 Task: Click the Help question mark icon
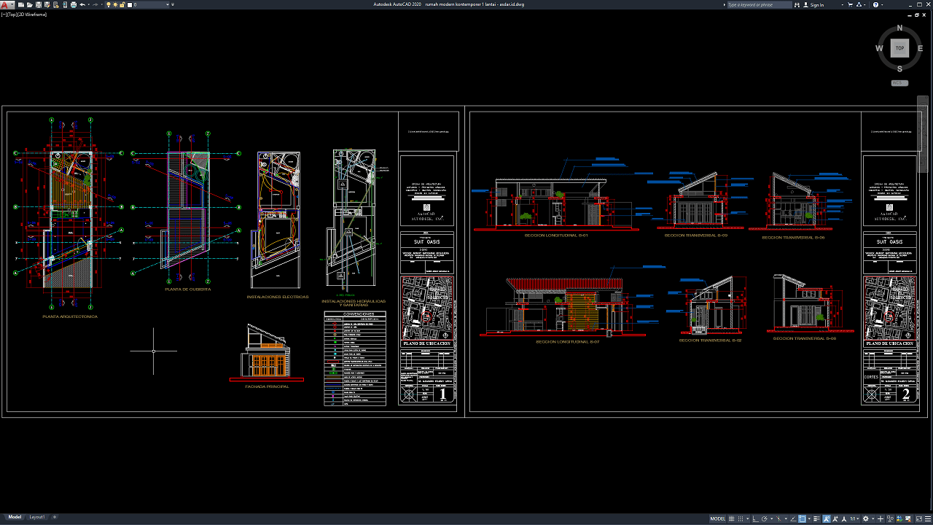[x=875, y=4]
